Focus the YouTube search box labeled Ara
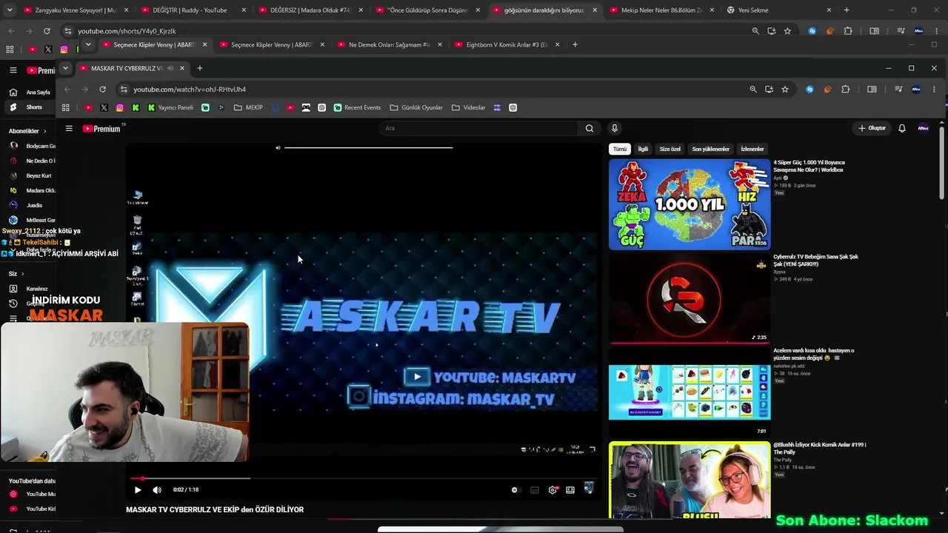This screenshot has height=533, width=948. [479, 128]
